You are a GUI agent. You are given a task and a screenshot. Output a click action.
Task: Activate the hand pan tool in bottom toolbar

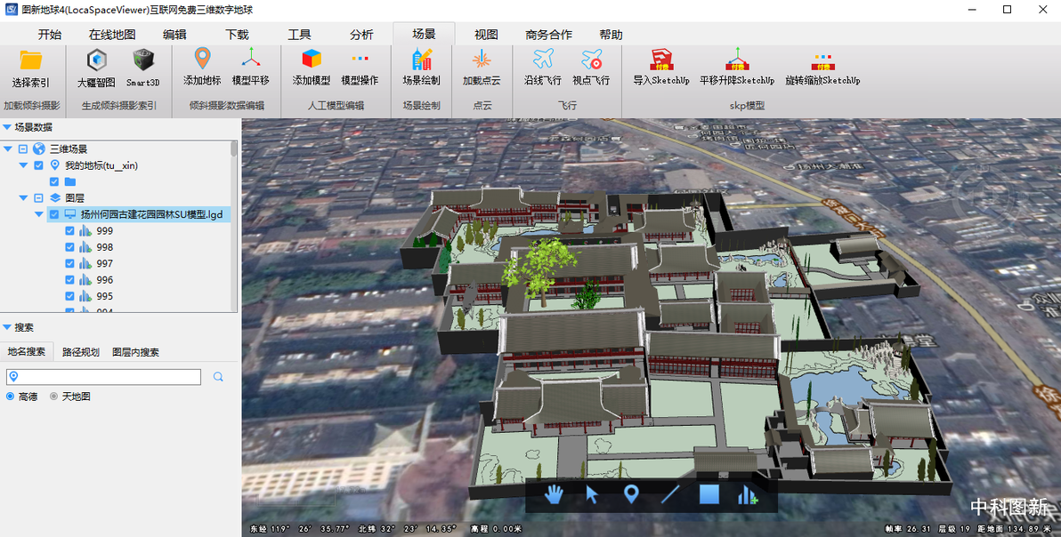click(x=554, y=494)
